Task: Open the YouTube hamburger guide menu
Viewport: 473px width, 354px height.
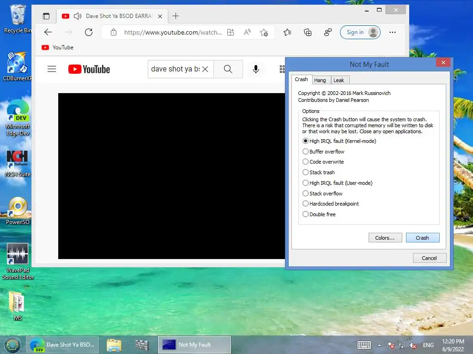Action: (x=52, y=69)
